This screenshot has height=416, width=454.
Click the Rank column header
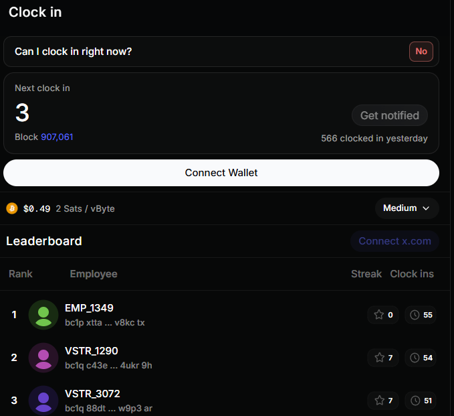coord(21,274)
